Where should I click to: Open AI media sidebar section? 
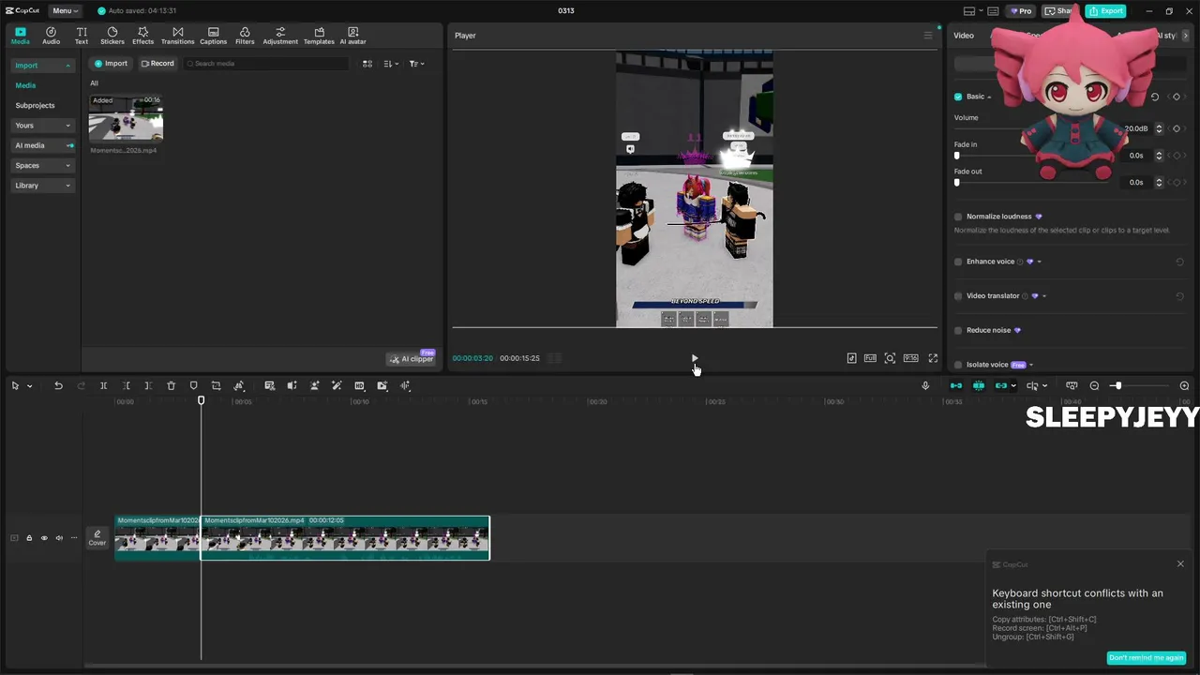42,145
